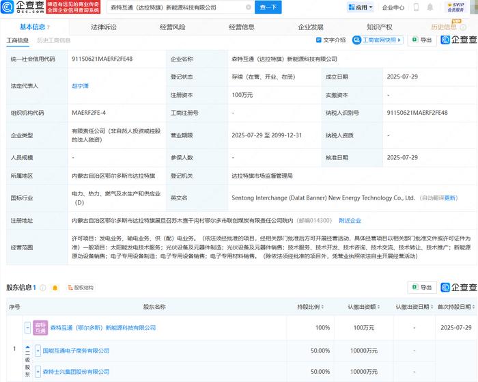The image size is (478, 382).
Task: Open 股权结构 equity structure chart
Action: (x=81, y=288)
